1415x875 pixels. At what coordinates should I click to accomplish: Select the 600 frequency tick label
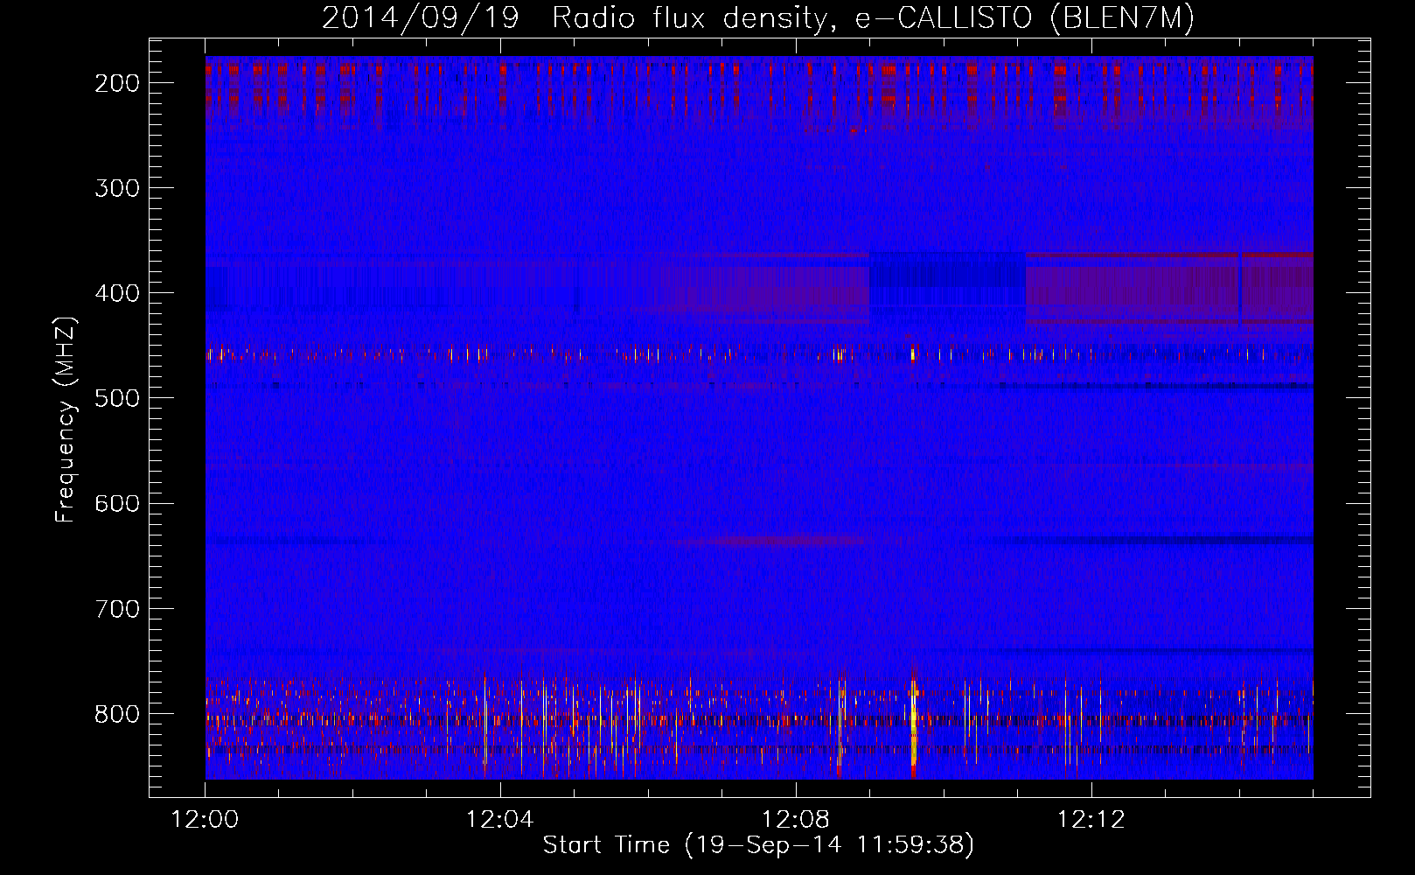116,503
